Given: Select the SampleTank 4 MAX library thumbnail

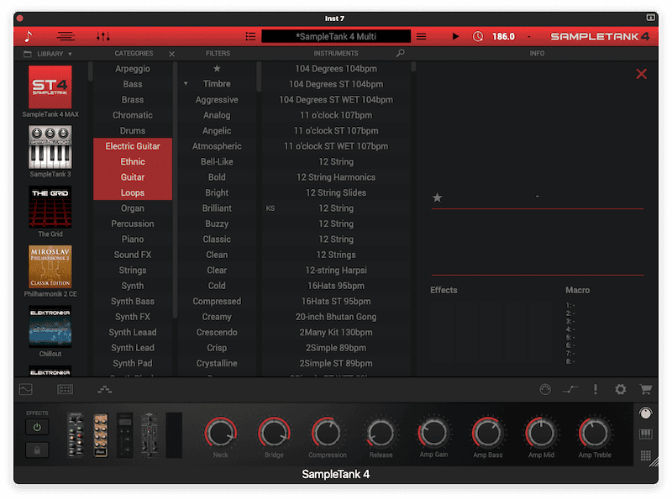Looking at the screenshot, I should tap(50, 87).
